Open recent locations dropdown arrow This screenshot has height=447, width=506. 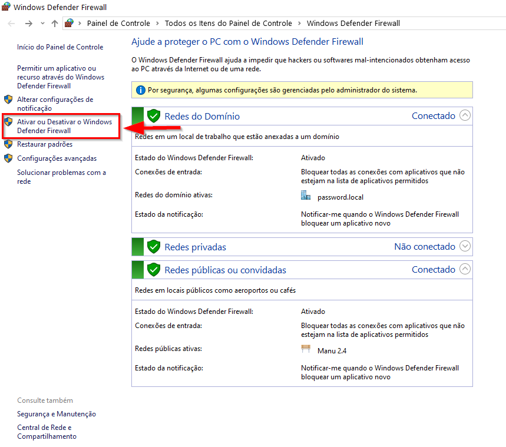click(42, 23)
